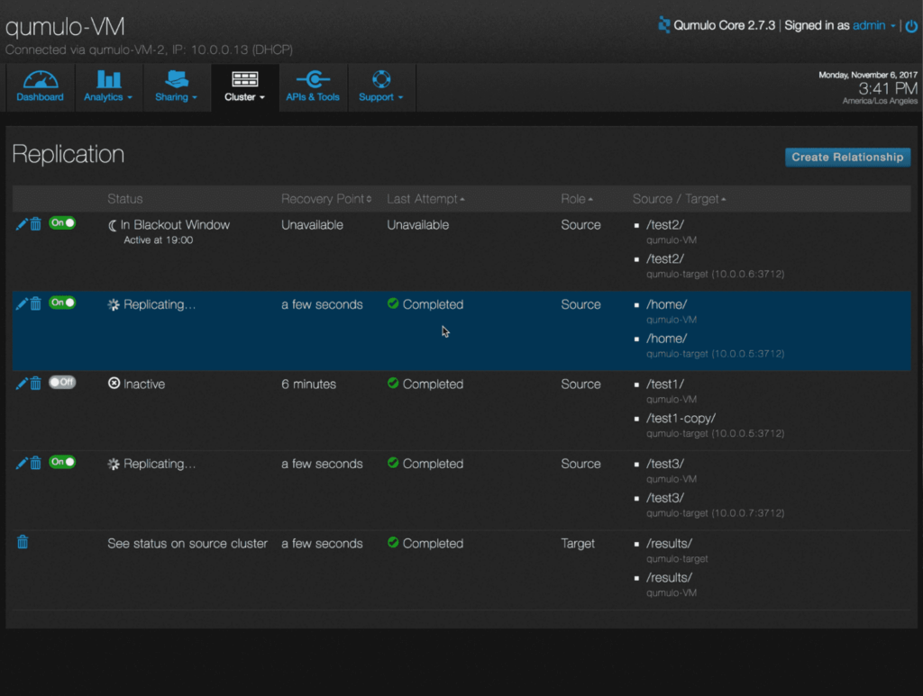923x696 pixels.
Task: Open the Analytics tab label
Action: pyautogui.click(x=103, y=97)
